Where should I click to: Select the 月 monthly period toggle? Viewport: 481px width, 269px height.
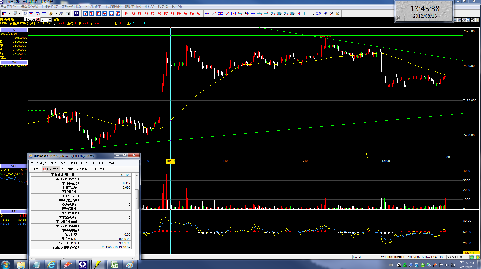[x=34, y=19]
